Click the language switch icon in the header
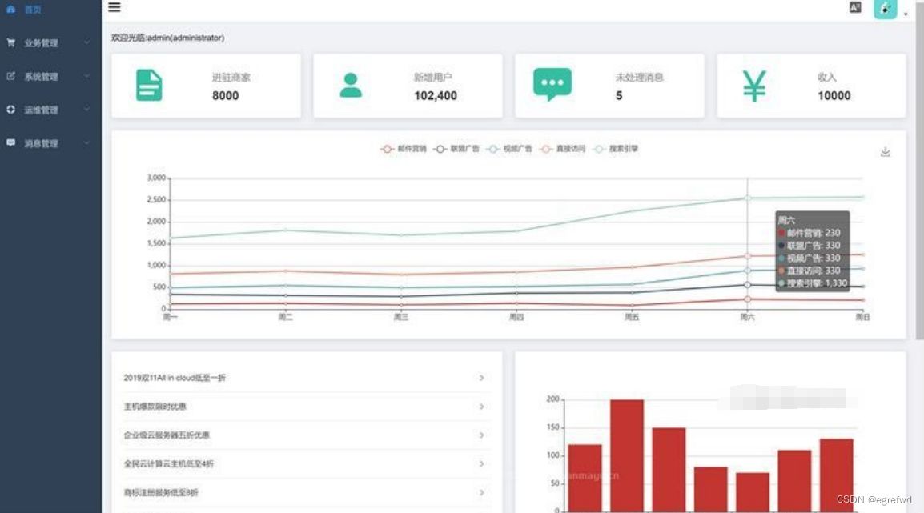This screenshot has height=513, width=924. (855, 8)
